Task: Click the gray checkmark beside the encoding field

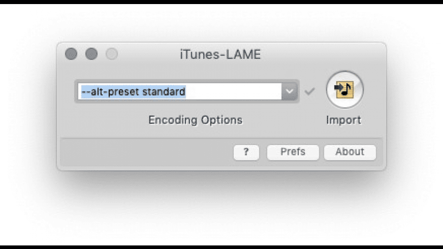Action: [310, 91]
